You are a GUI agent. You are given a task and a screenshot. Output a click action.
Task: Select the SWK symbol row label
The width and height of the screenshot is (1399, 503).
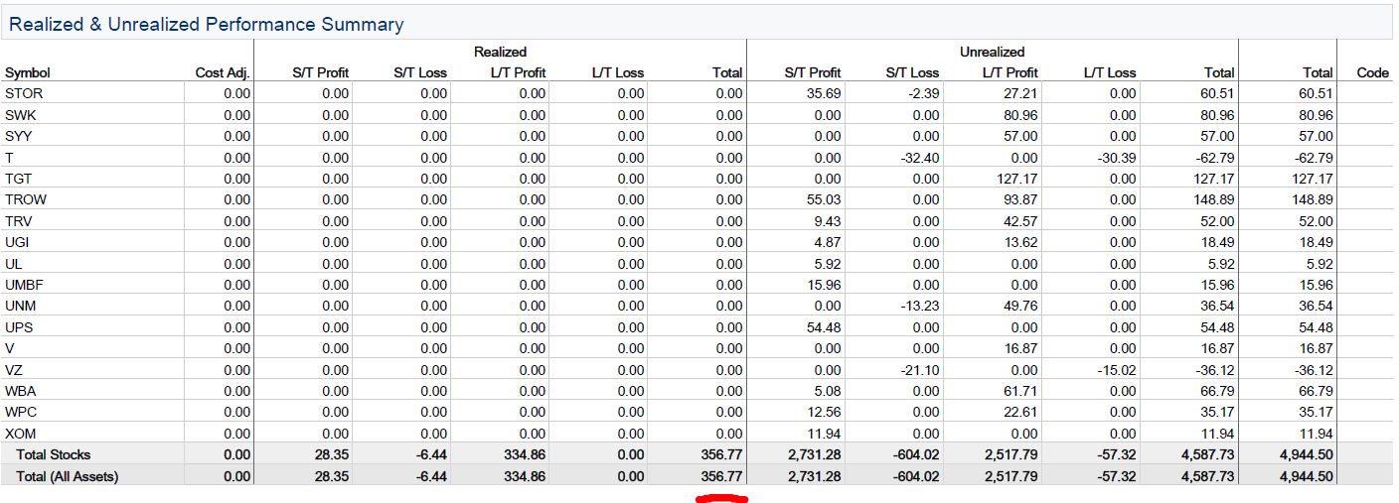point(21,115)
